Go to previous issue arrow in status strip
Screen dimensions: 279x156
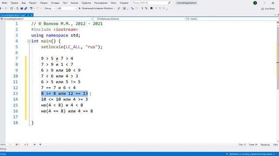click(x=35, y=144)
